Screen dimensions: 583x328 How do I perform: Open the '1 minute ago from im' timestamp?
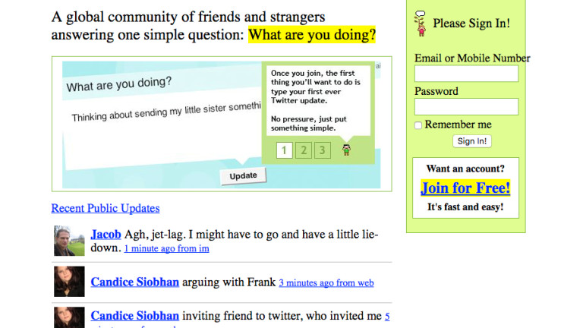click(166, 248)
